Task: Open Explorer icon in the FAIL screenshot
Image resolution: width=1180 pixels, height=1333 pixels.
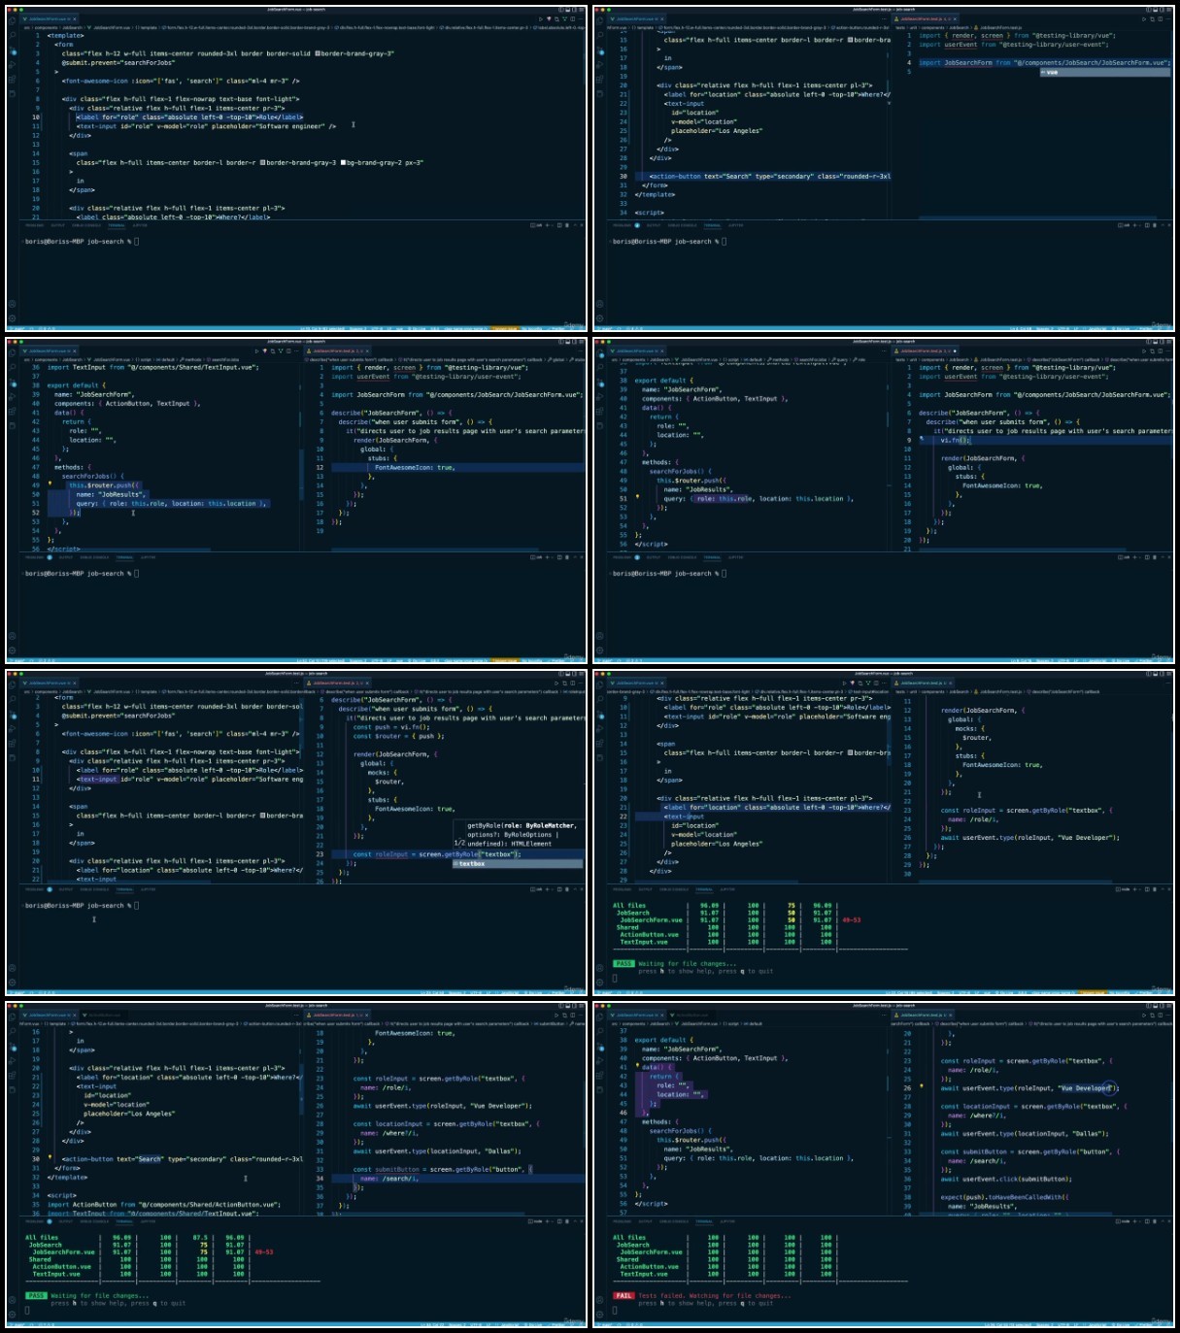Action: point(600,1016)
